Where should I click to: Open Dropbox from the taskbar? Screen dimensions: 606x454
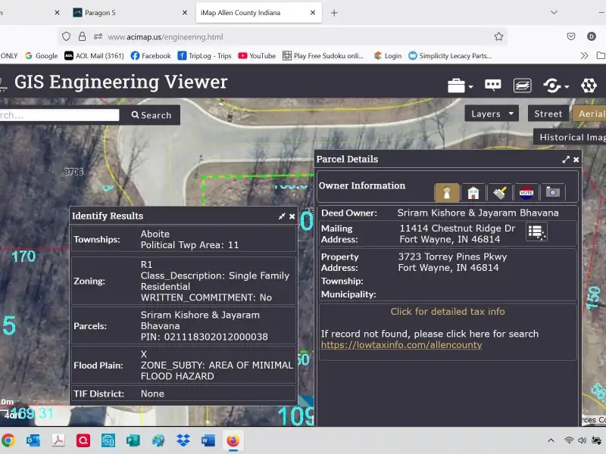pos(183,440)
